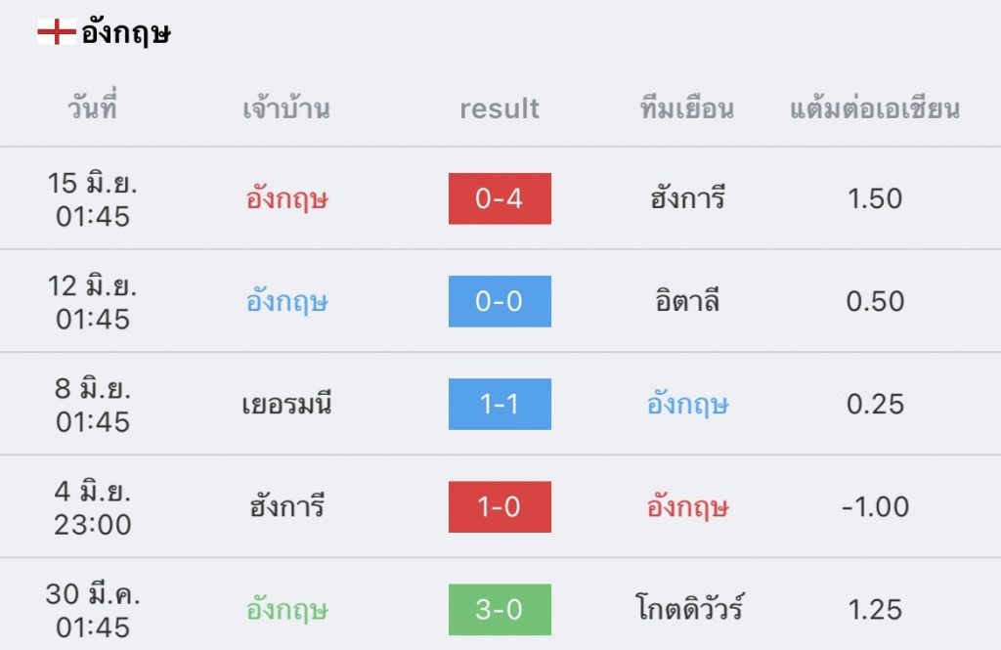Select handicap value -1.00

[x=875, y=507]
